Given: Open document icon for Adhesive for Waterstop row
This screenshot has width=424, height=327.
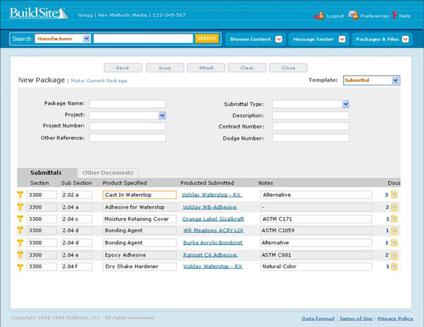Looking at the screenshot, I should click(x=394, y=207).
